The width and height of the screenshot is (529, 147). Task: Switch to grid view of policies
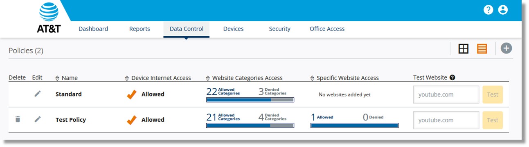tap(463, 49)
